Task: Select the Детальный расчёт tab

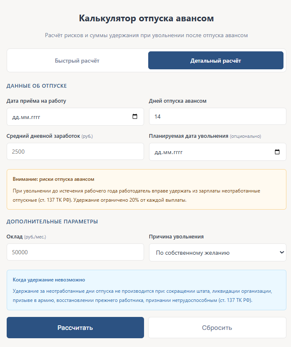Action: click(x=215, y=61)
